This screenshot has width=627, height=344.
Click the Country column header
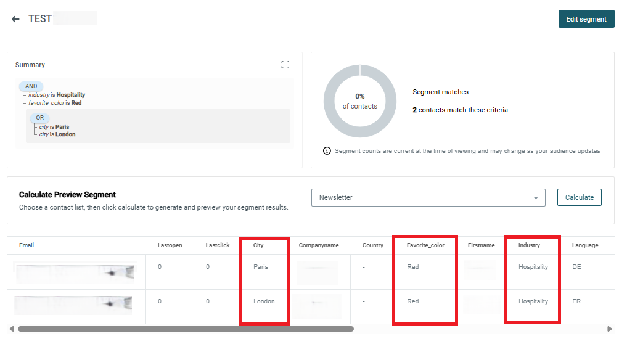coord(372,245)
